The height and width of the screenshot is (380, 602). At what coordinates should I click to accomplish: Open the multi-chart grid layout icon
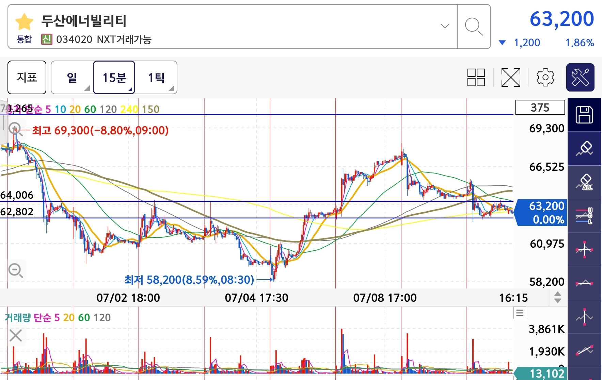pyautogui.click(x=476, y=77)
